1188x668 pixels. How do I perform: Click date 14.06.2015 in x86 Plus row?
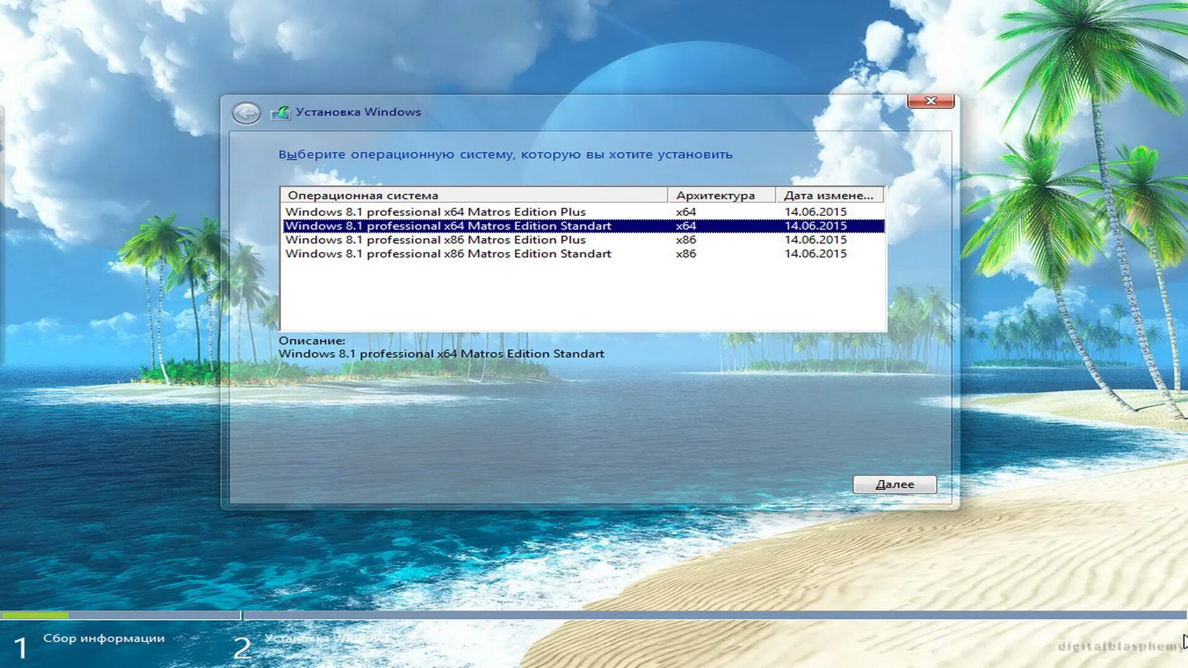[816, 240]
